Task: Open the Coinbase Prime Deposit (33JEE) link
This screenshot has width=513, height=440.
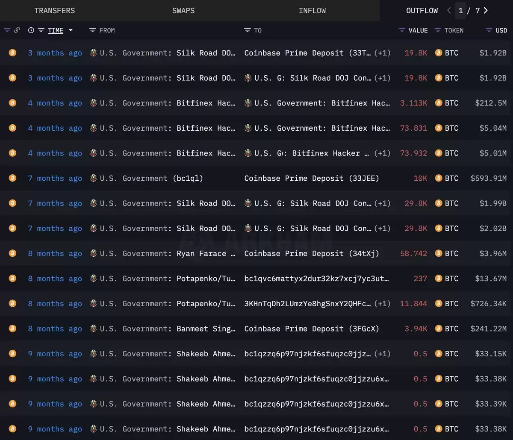Action: (312, 178)
